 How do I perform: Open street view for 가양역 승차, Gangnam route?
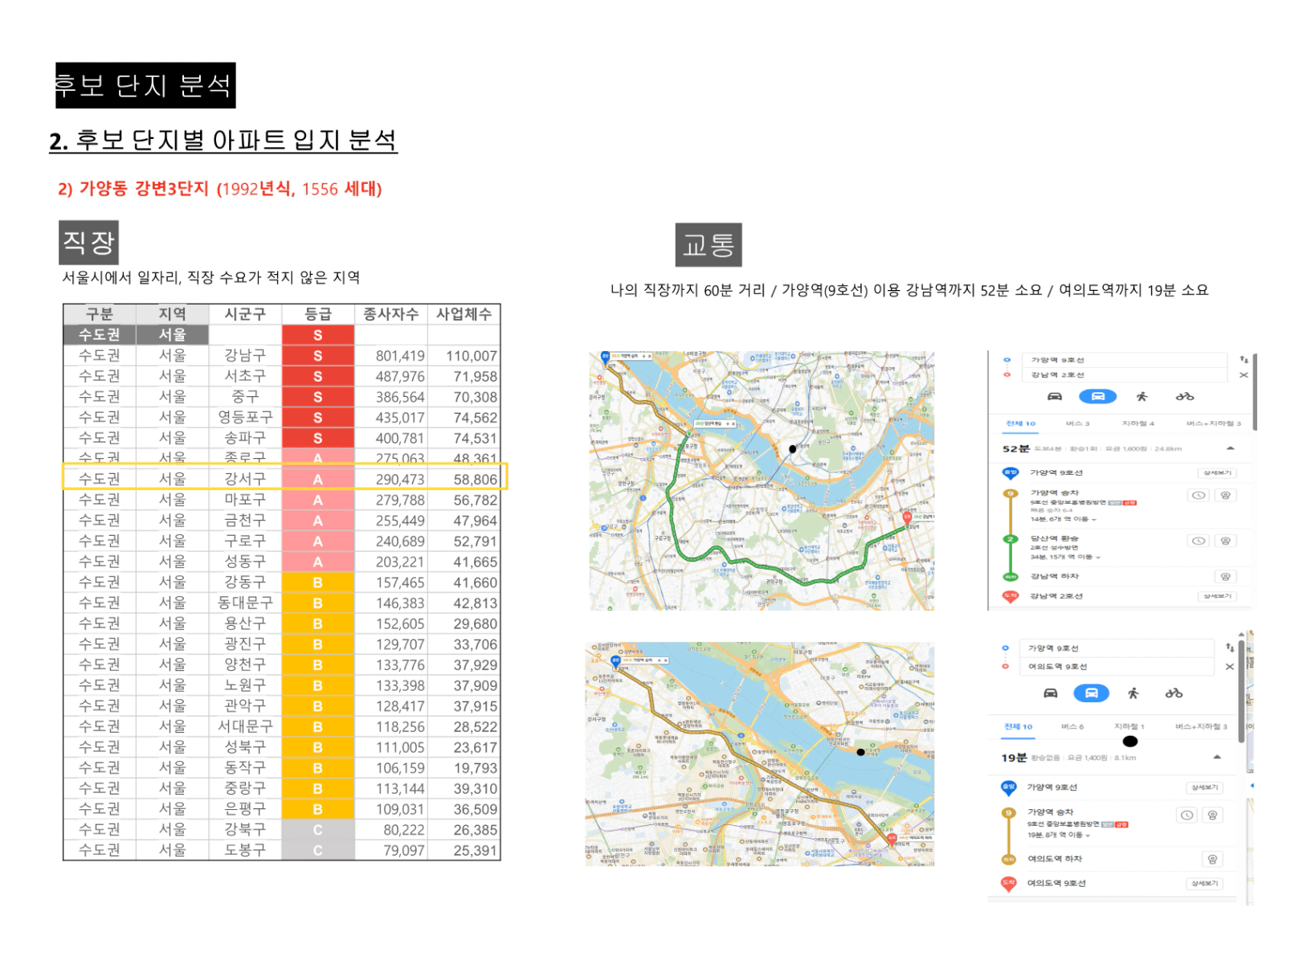coord(1225,496)
